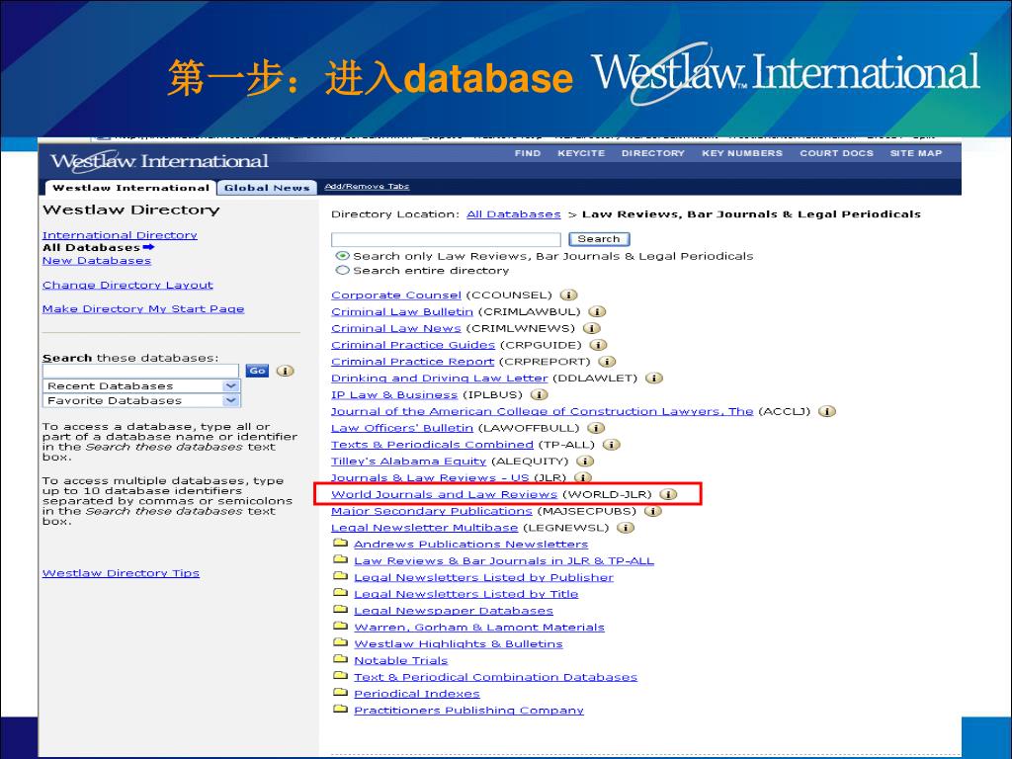Open the KEYCITE menu item
Image resolution: width=1012 pixels, height=759 pixels.
581,153
